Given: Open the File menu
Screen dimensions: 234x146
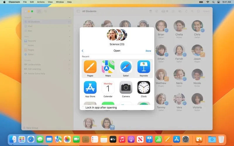Looking at the screenshot, I should coord(25,2).
